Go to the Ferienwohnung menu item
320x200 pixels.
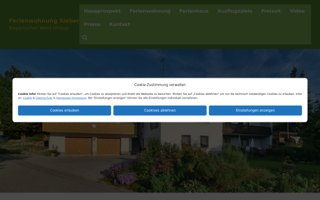tap(150, 11)
